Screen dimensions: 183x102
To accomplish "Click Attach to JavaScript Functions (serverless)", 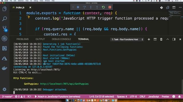I will coord(57,97).
